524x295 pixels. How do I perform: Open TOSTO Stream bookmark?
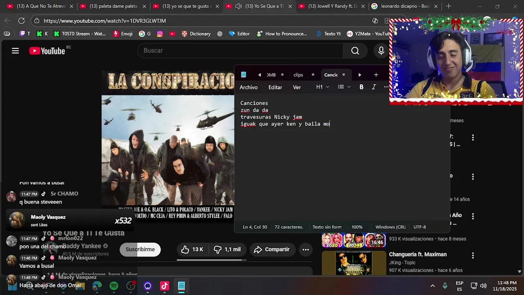point(79,34)
